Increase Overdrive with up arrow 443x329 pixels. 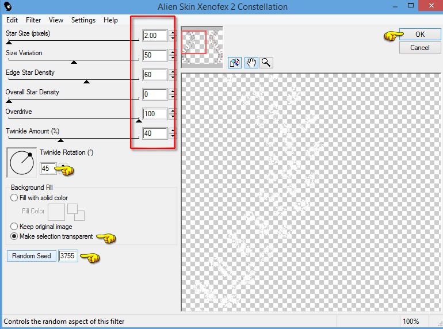point(173,111)
